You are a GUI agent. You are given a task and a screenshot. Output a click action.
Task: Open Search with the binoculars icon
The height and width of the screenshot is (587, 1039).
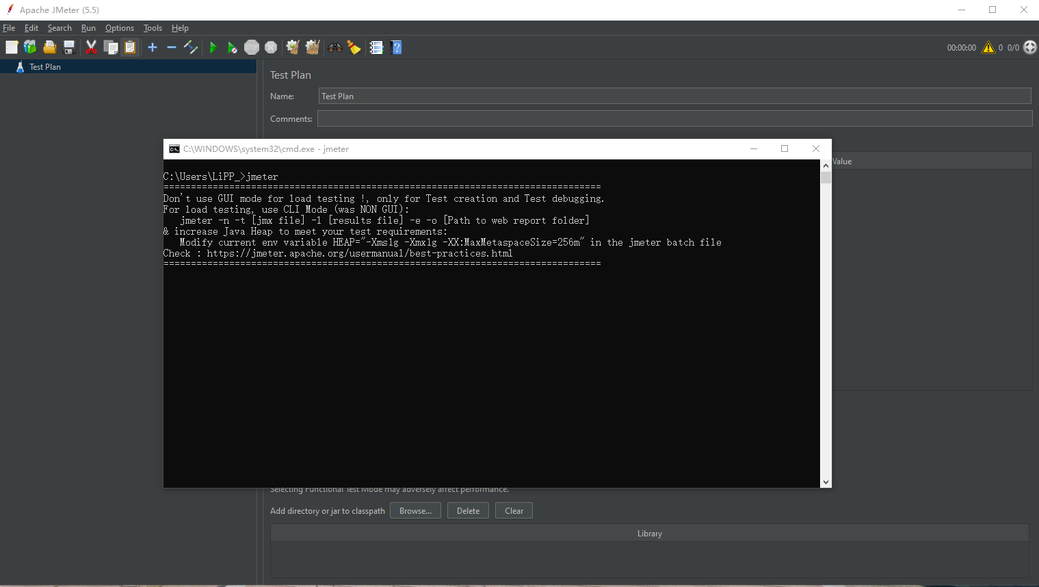click(x=335, y=47)
